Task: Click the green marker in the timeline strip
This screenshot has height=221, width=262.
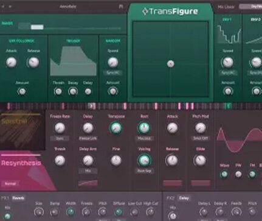Action: [x=228, y=106]
